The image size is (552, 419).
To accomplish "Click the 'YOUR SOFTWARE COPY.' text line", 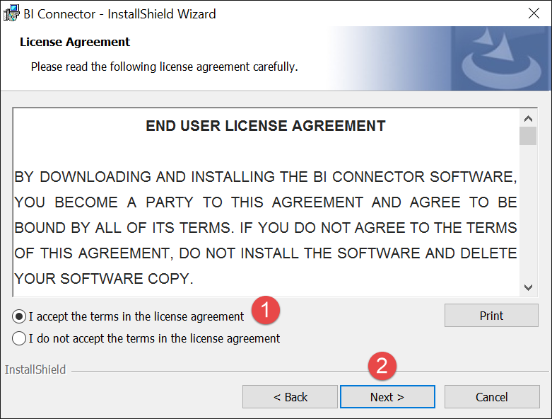I will [104, 279].
